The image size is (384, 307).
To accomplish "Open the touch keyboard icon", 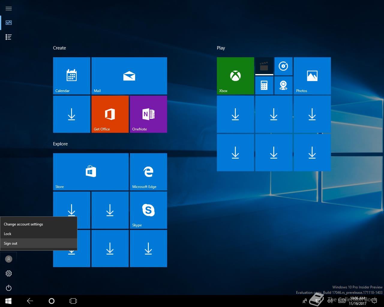I will coord(342,301).
